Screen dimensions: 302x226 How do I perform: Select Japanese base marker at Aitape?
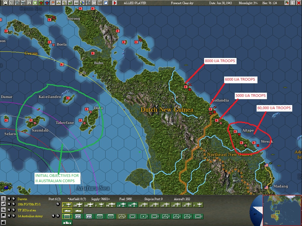click(235, 132)
